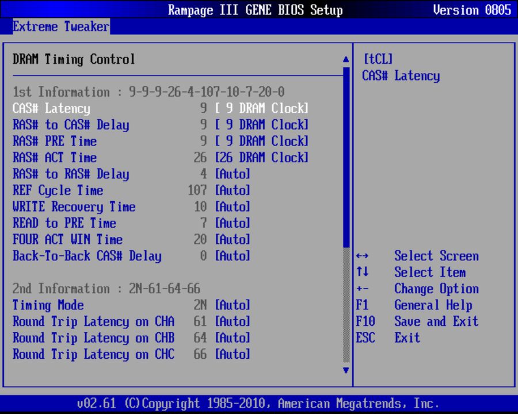
Task: Open WRITE Recovery Time Auto option
Action: pyautogui.click(x=233, y=206)
